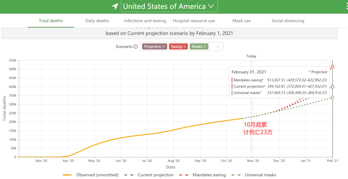
Task: Switch to the Daily deaths tab
Action: 97,21
